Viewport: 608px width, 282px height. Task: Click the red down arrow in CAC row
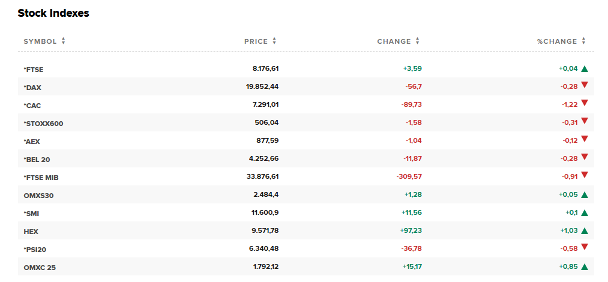pyautogui.click(x=585, y=103)
